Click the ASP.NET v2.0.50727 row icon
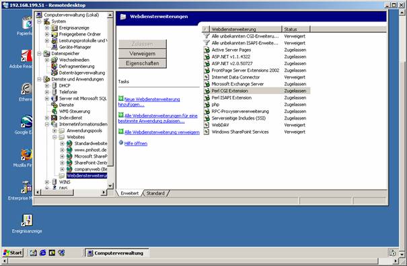Viewport: 407px width, 266px height. (207, 64)
